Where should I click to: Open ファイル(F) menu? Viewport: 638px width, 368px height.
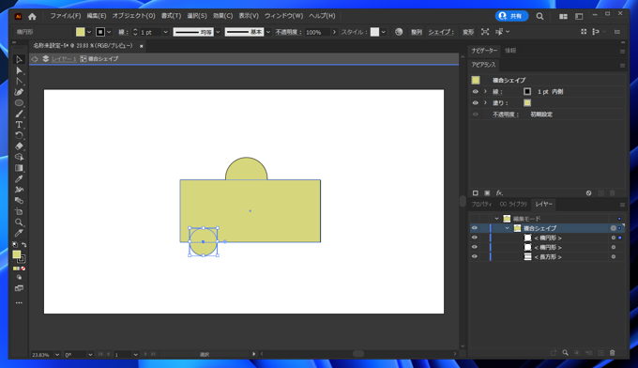(x=65, y=16)
